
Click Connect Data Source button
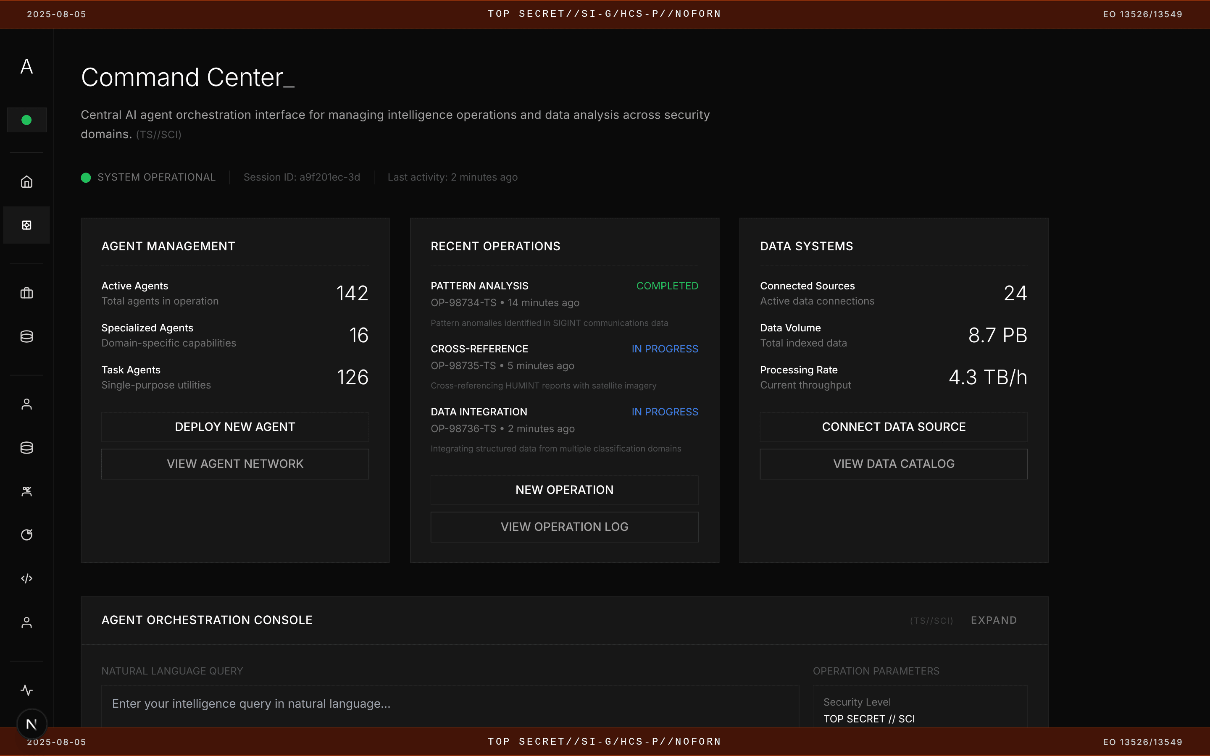(x=894, y=426)
